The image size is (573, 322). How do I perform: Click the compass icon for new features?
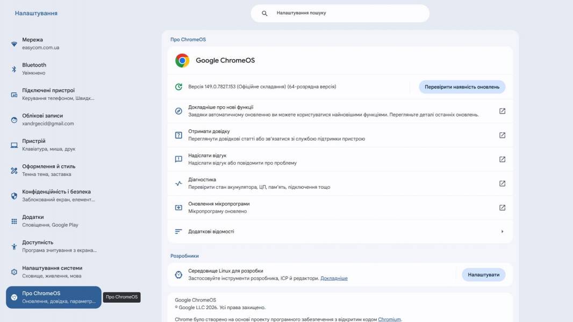pyautogui.click(x=178, y=111)
